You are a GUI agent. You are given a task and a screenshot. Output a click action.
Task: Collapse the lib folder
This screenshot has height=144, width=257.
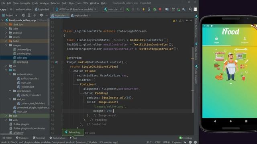pyautogui.click(x=6, y=70)
